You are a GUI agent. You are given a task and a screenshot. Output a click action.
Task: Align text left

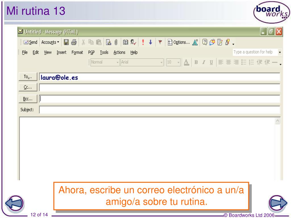221,62
